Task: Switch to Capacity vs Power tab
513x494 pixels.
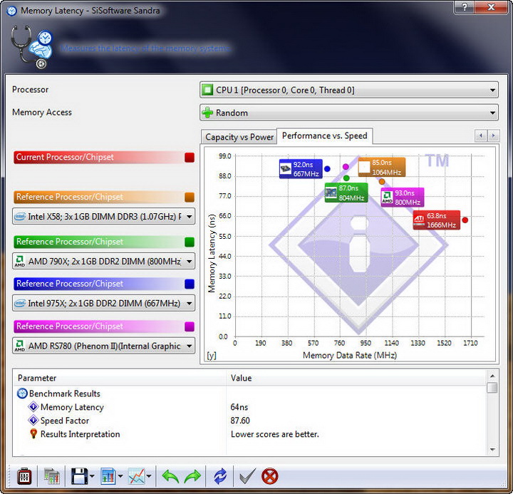Action: (x=239, y=137)
